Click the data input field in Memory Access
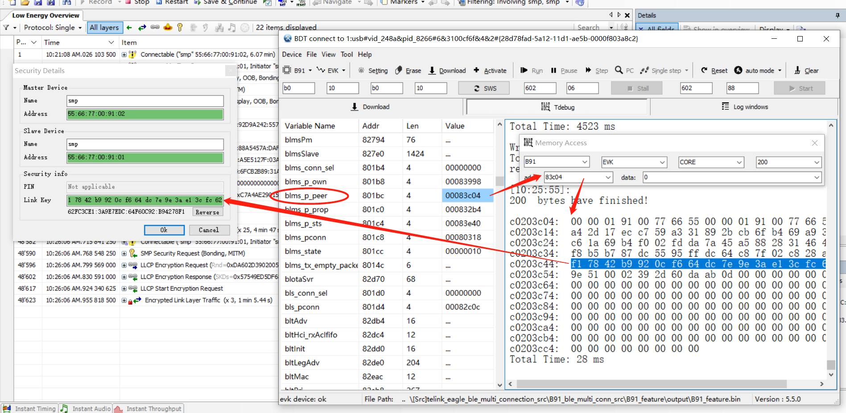Screen dimensions: 846x413 [x=732, y=177]
